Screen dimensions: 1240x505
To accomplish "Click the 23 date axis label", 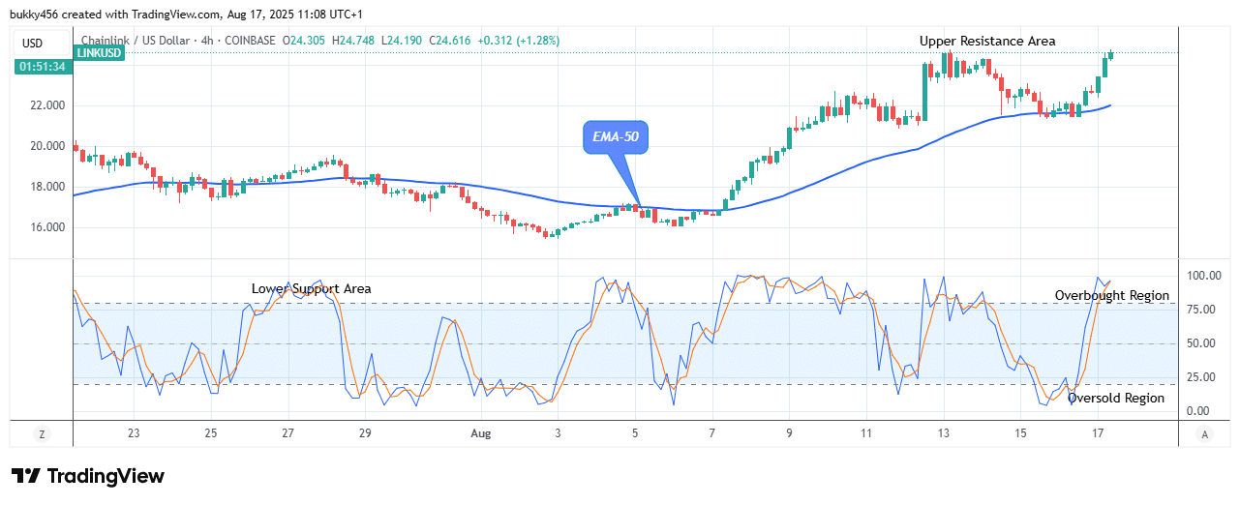I will (x=134, y=434).
